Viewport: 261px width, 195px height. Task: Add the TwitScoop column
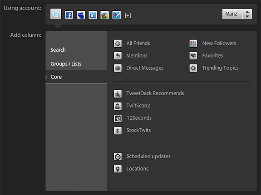click(138, 106)
